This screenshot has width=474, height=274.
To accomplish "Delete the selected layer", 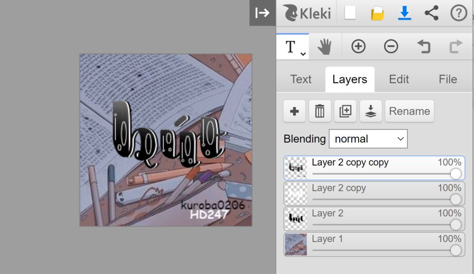I will click(x=319, y=111).
